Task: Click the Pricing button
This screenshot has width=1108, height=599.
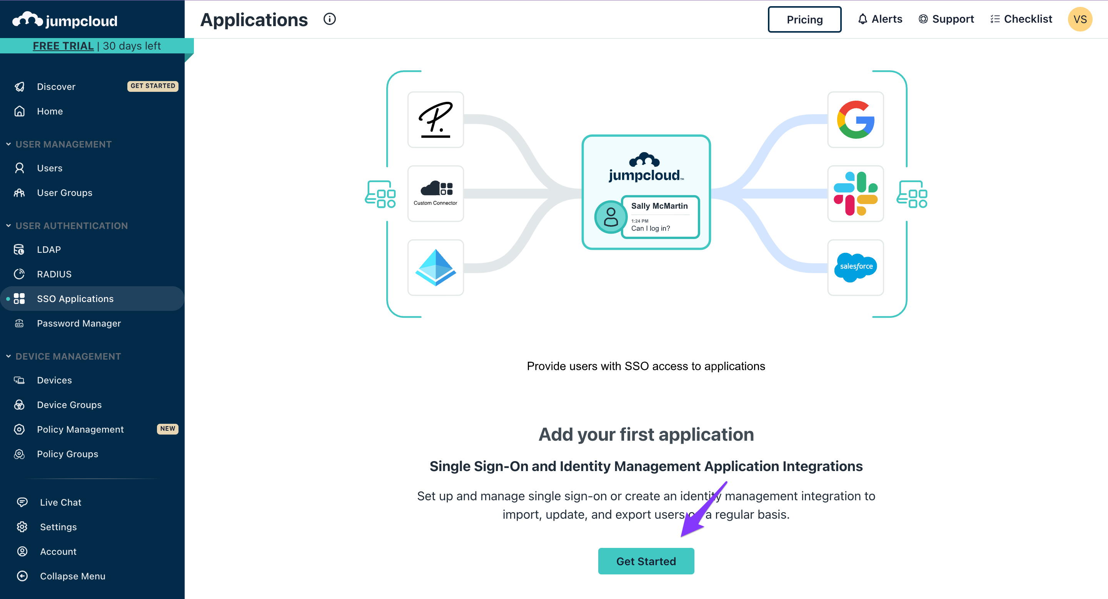Action: [804, 19]
